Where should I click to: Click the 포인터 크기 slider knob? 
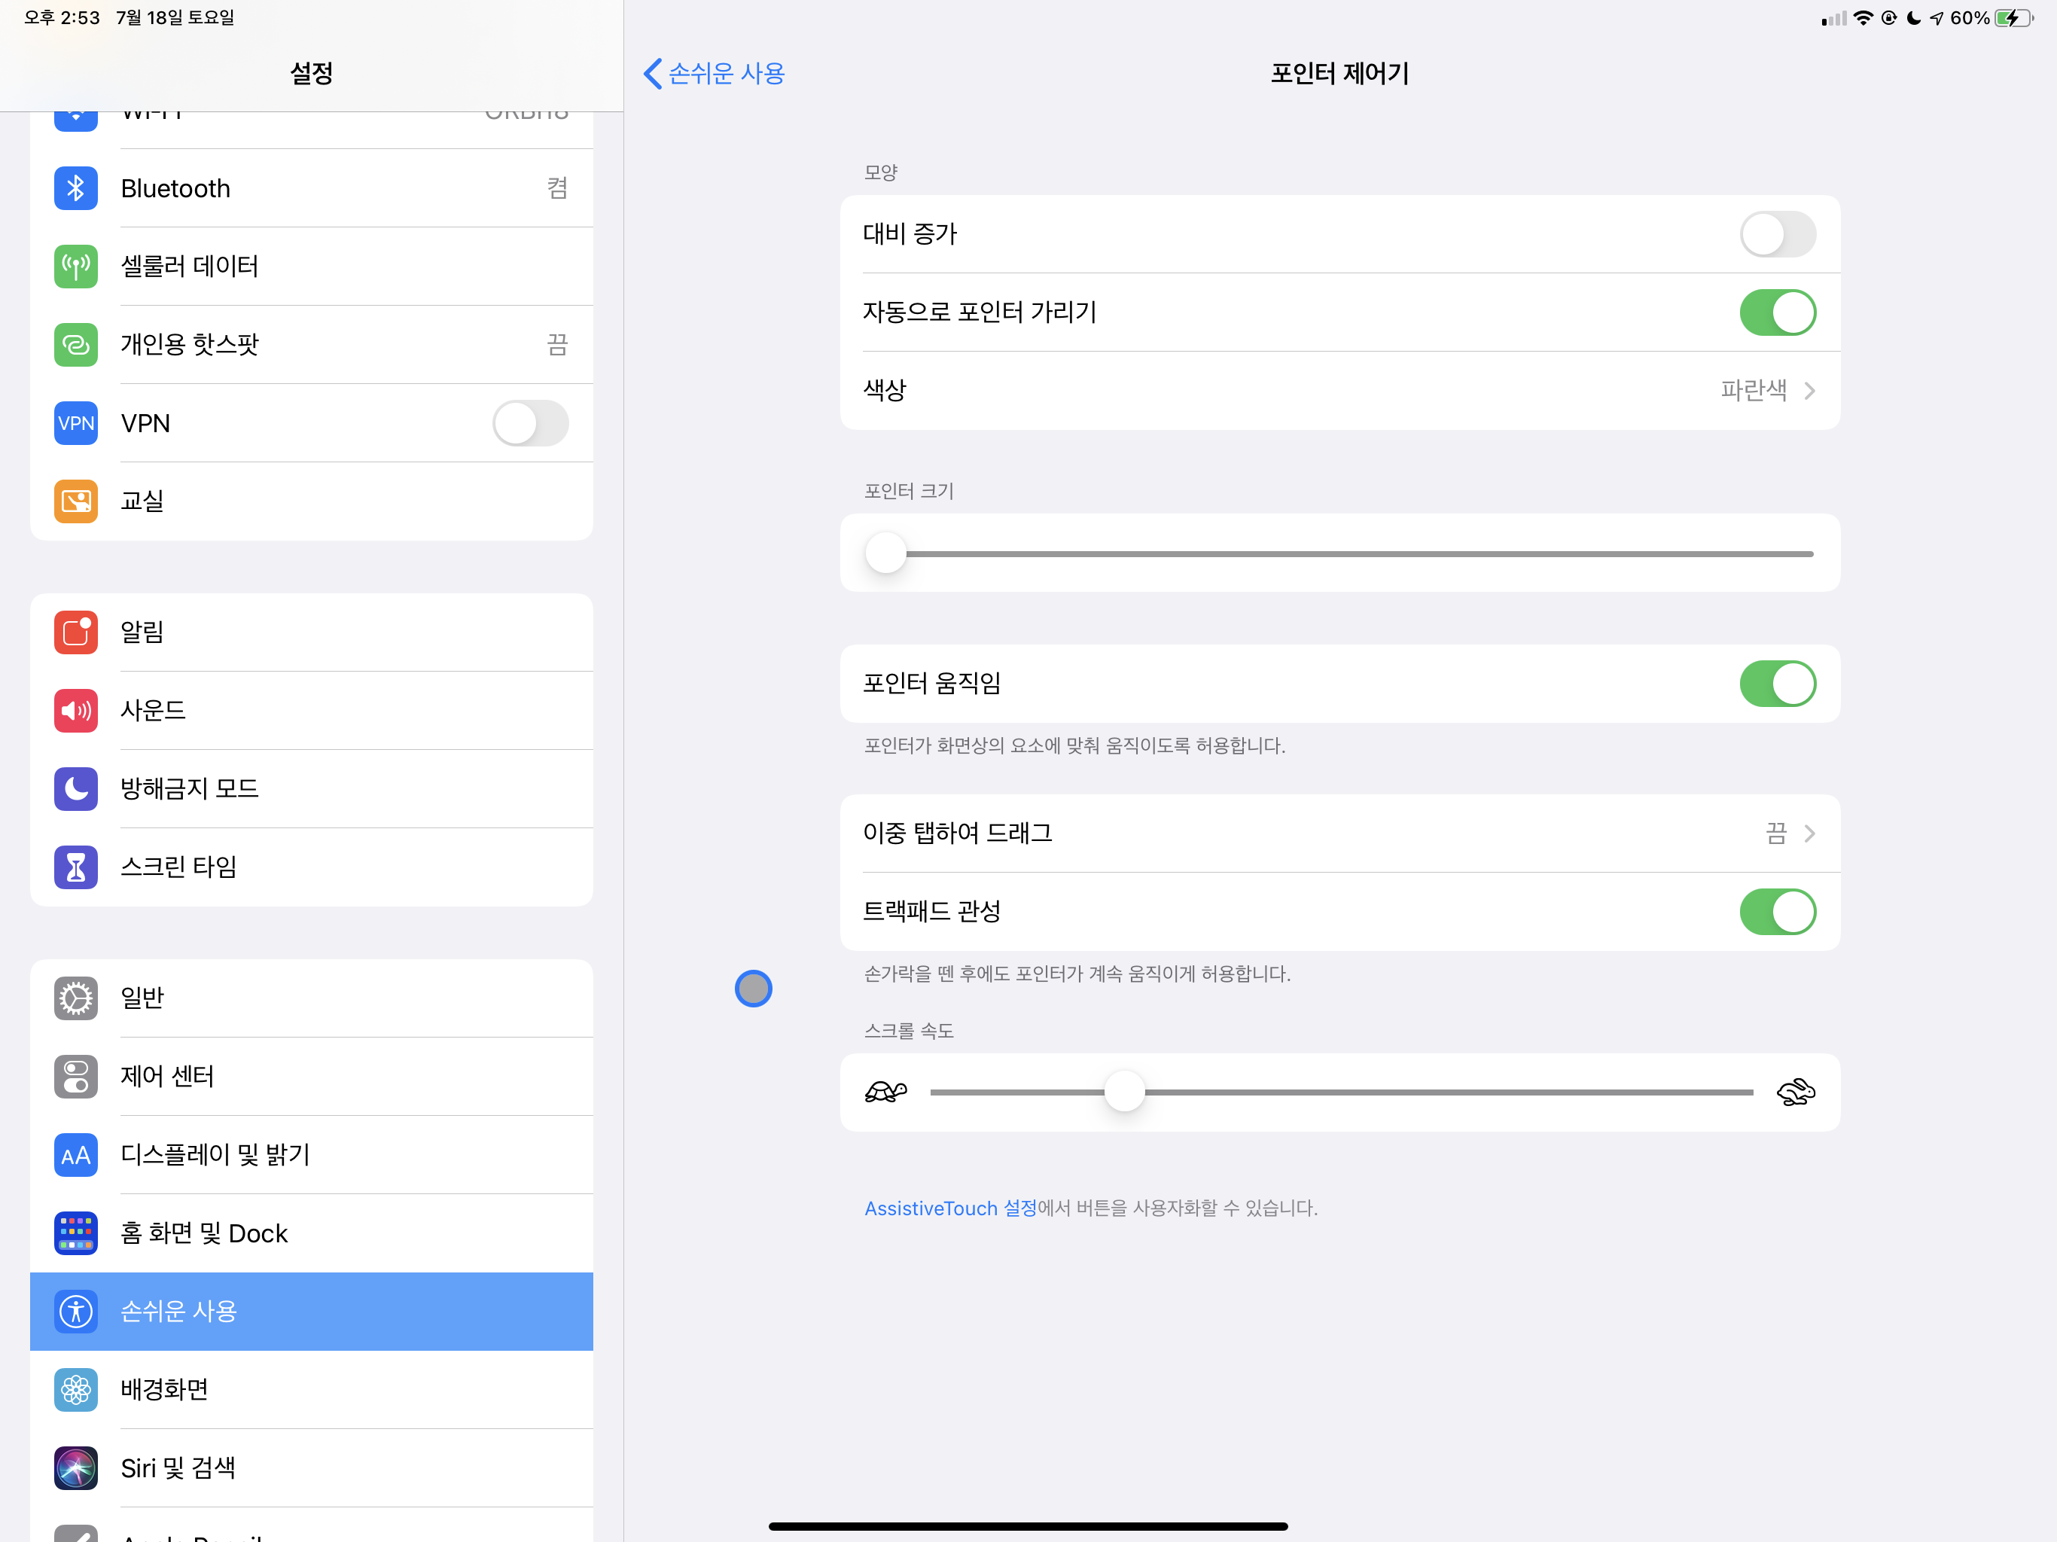(885, 553)
